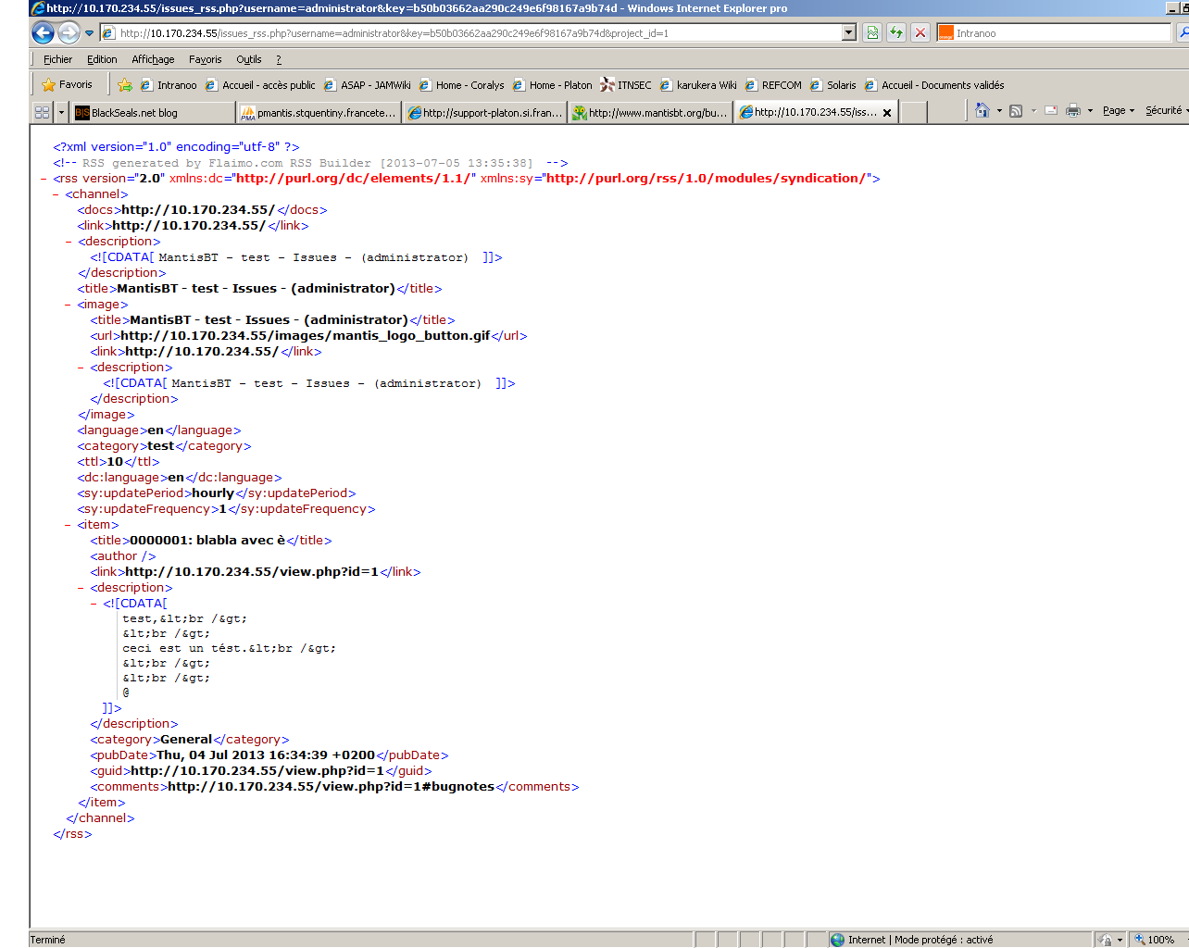
Task: Open the address bar URL dropdown
Action: point(849,33)
